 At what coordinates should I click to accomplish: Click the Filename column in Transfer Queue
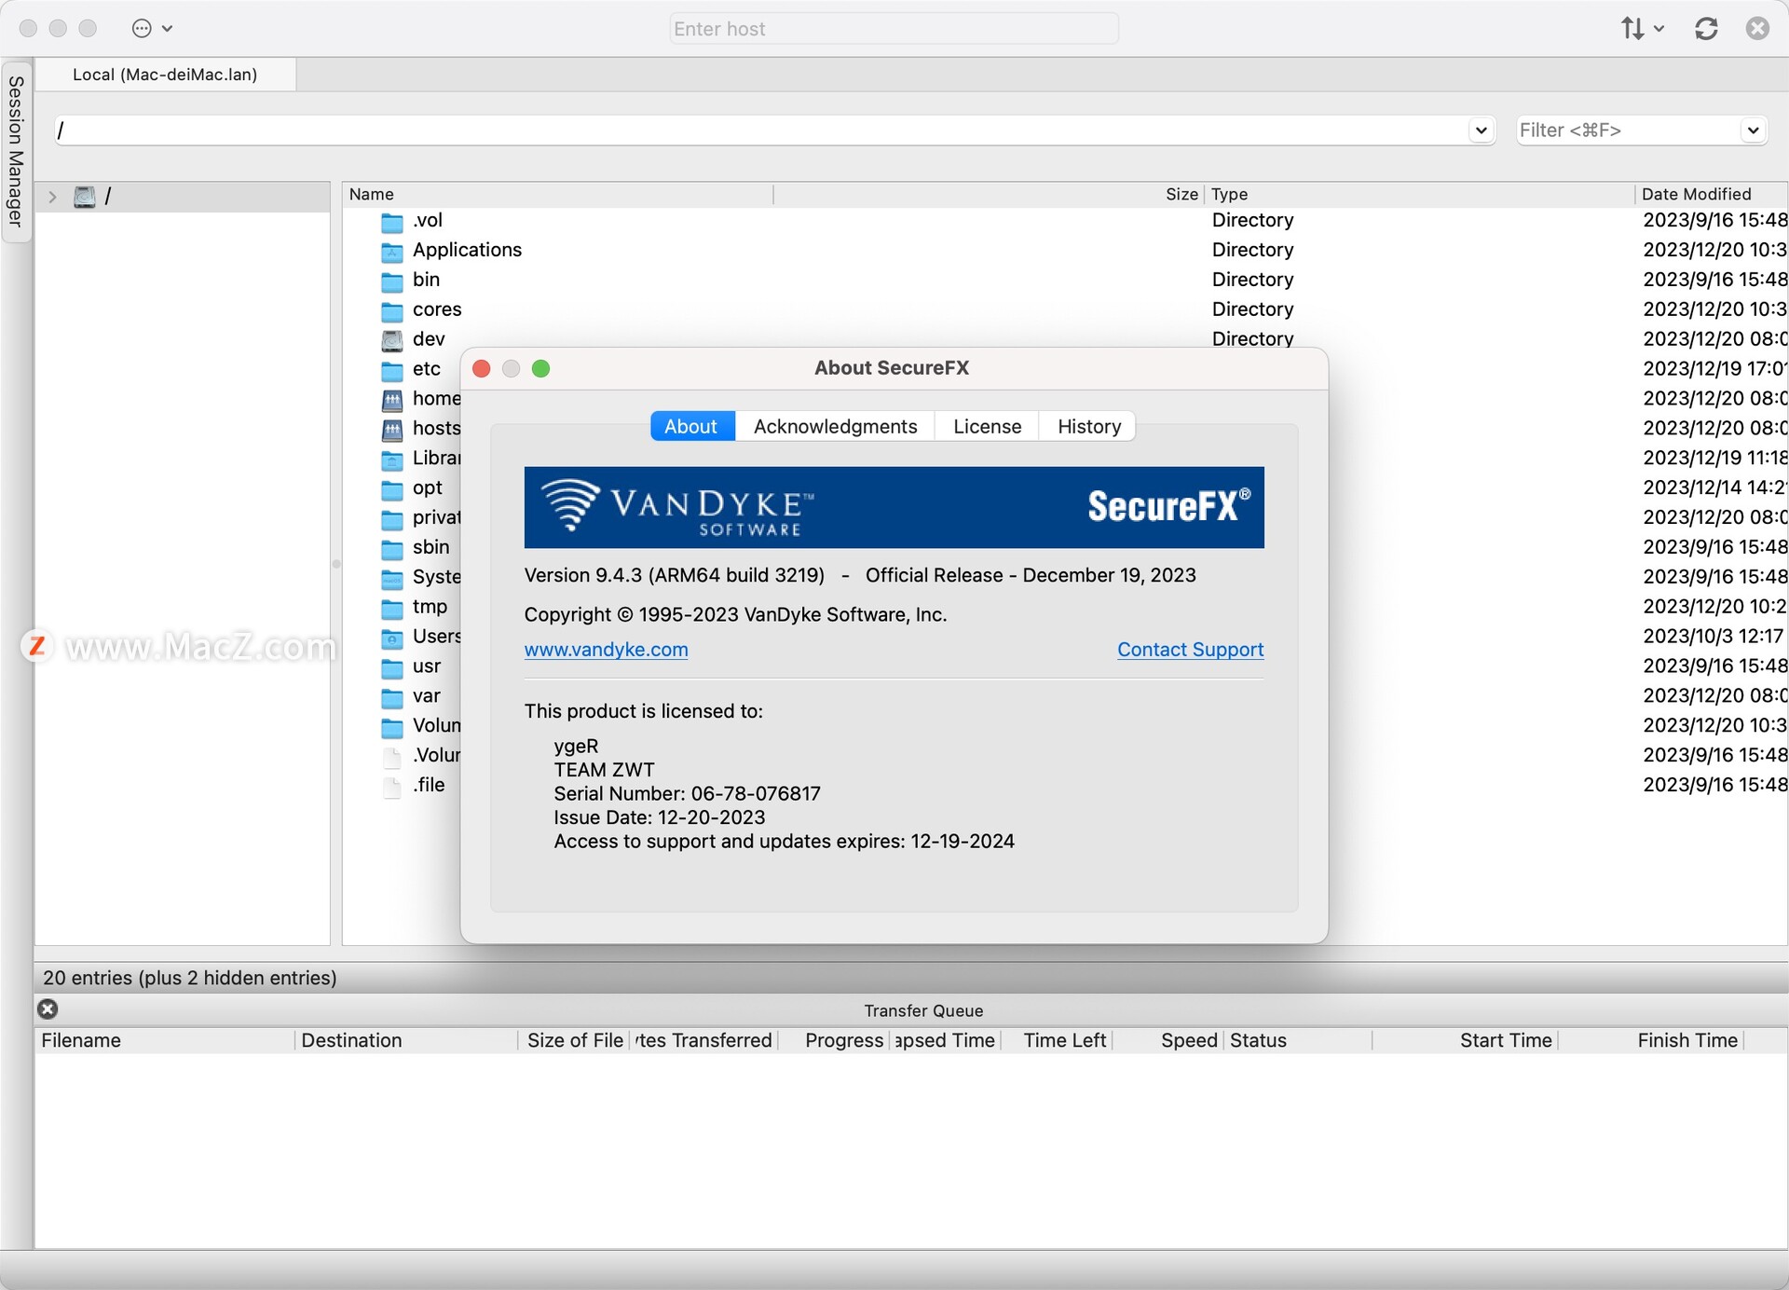(163, 1040)
